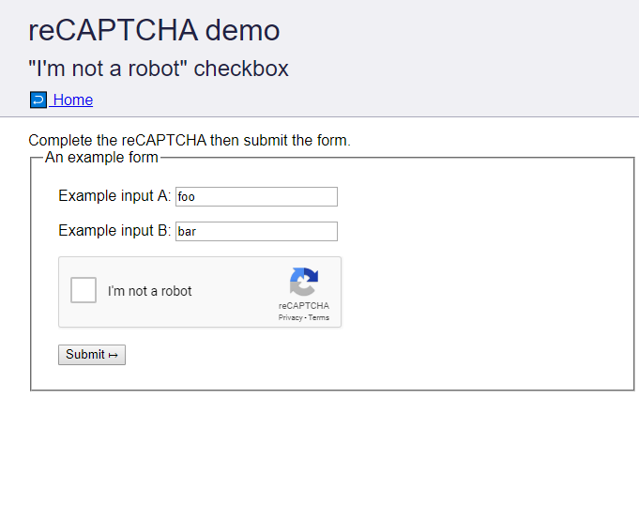
Task: Open the Terms link in reCAPTCHA widget
Action: (319, 318)
